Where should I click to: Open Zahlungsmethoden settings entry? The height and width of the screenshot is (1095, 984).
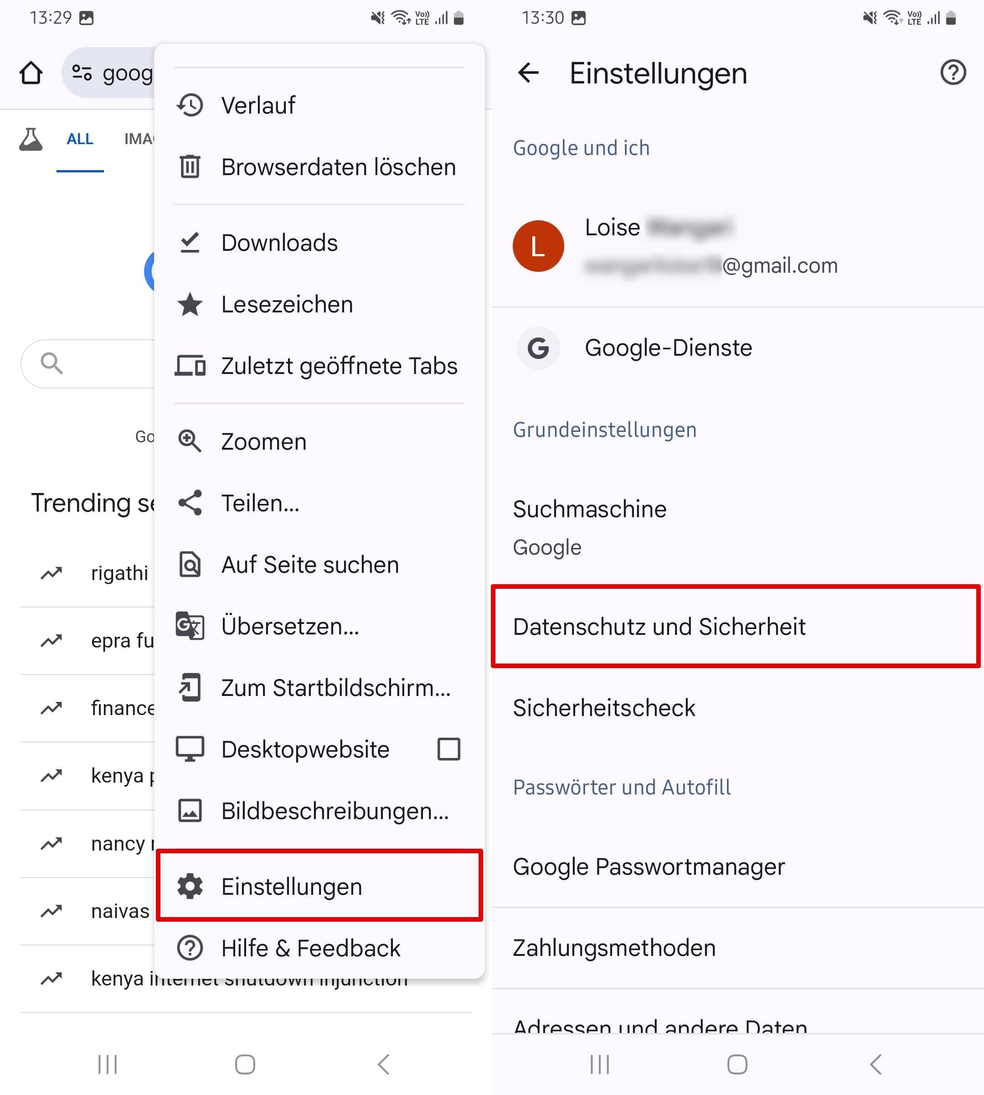point(738,948)
